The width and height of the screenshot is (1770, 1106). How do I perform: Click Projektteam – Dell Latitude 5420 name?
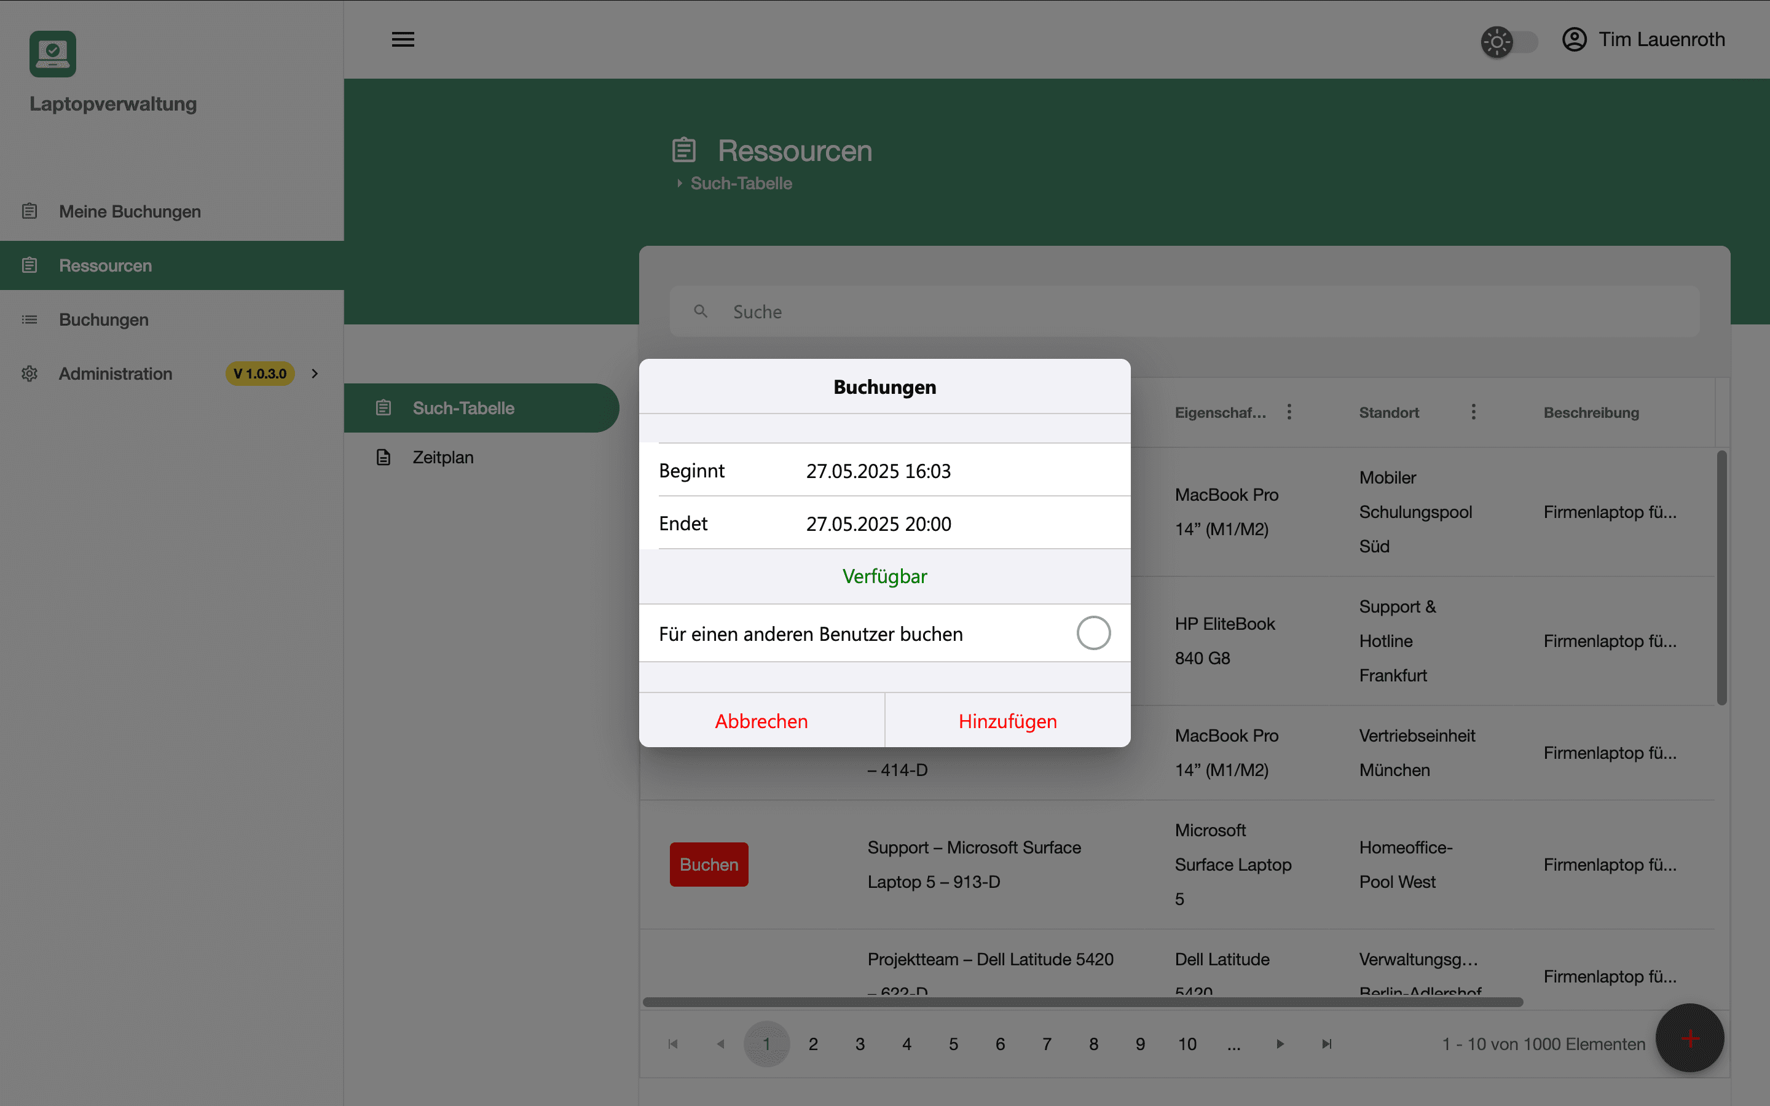pyautogui.click(x=990, y=975)
